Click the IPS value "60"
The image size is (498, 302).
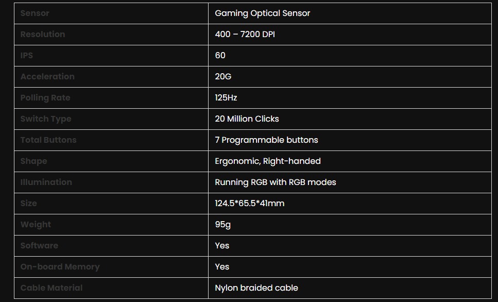[220, 56]
